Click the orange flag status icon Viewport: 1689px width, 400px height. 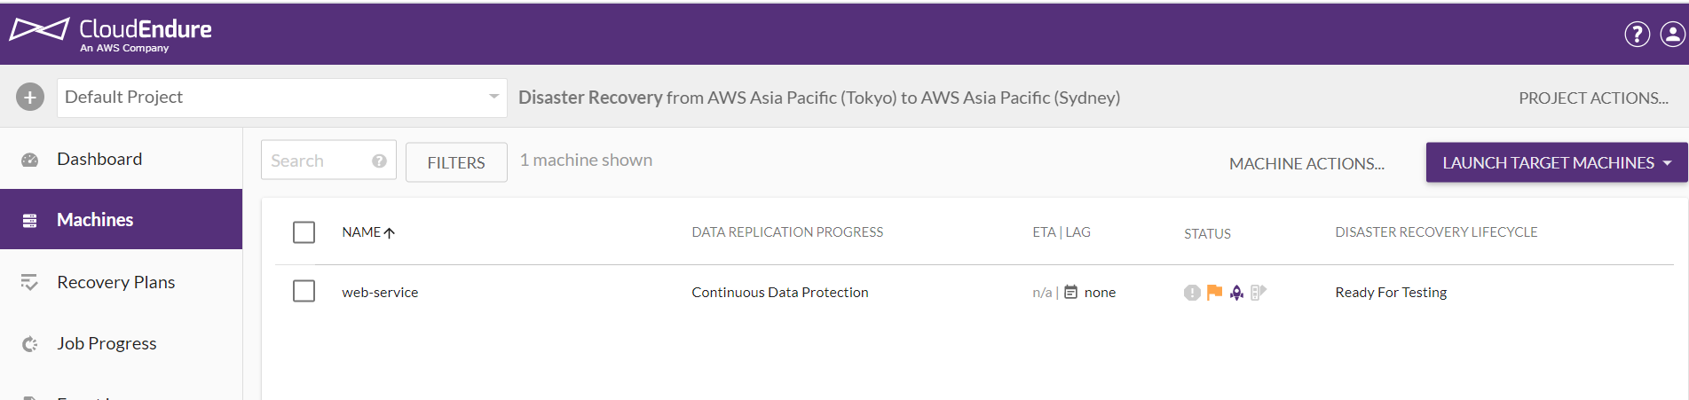click(1214, 292)
